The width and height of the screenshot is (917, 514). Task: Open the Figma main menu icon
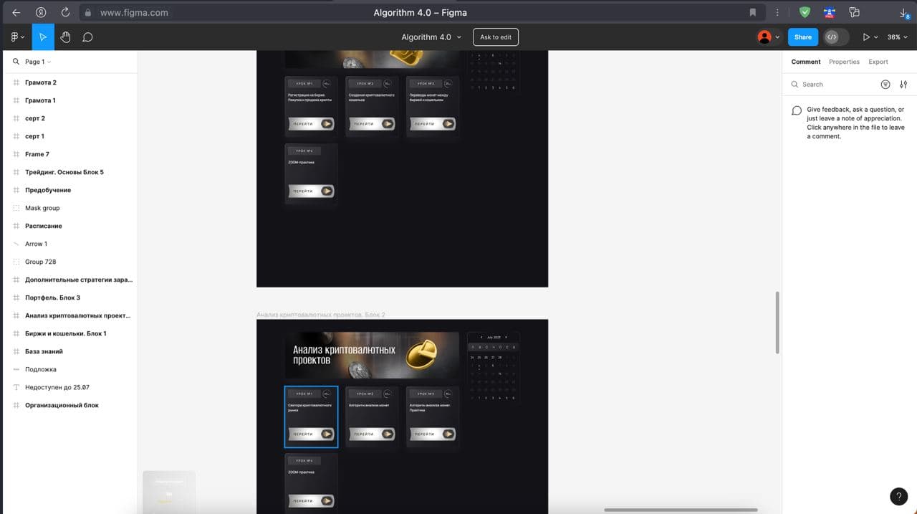[x=17, y=37]
